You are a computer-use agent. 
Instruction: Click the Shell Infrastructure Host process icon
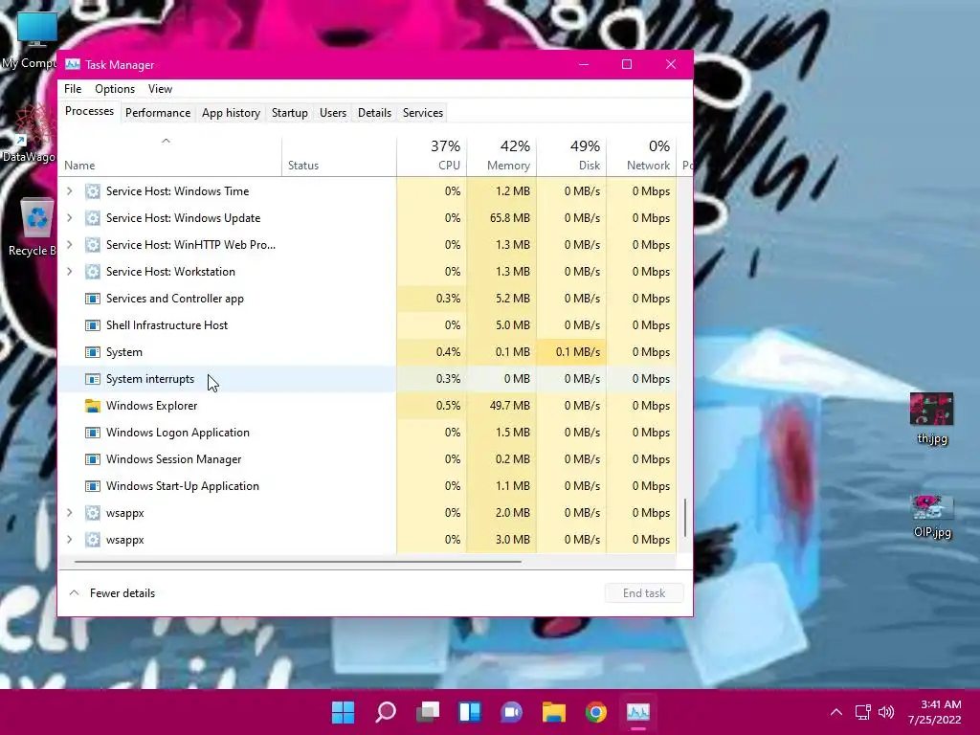[93, 325]
